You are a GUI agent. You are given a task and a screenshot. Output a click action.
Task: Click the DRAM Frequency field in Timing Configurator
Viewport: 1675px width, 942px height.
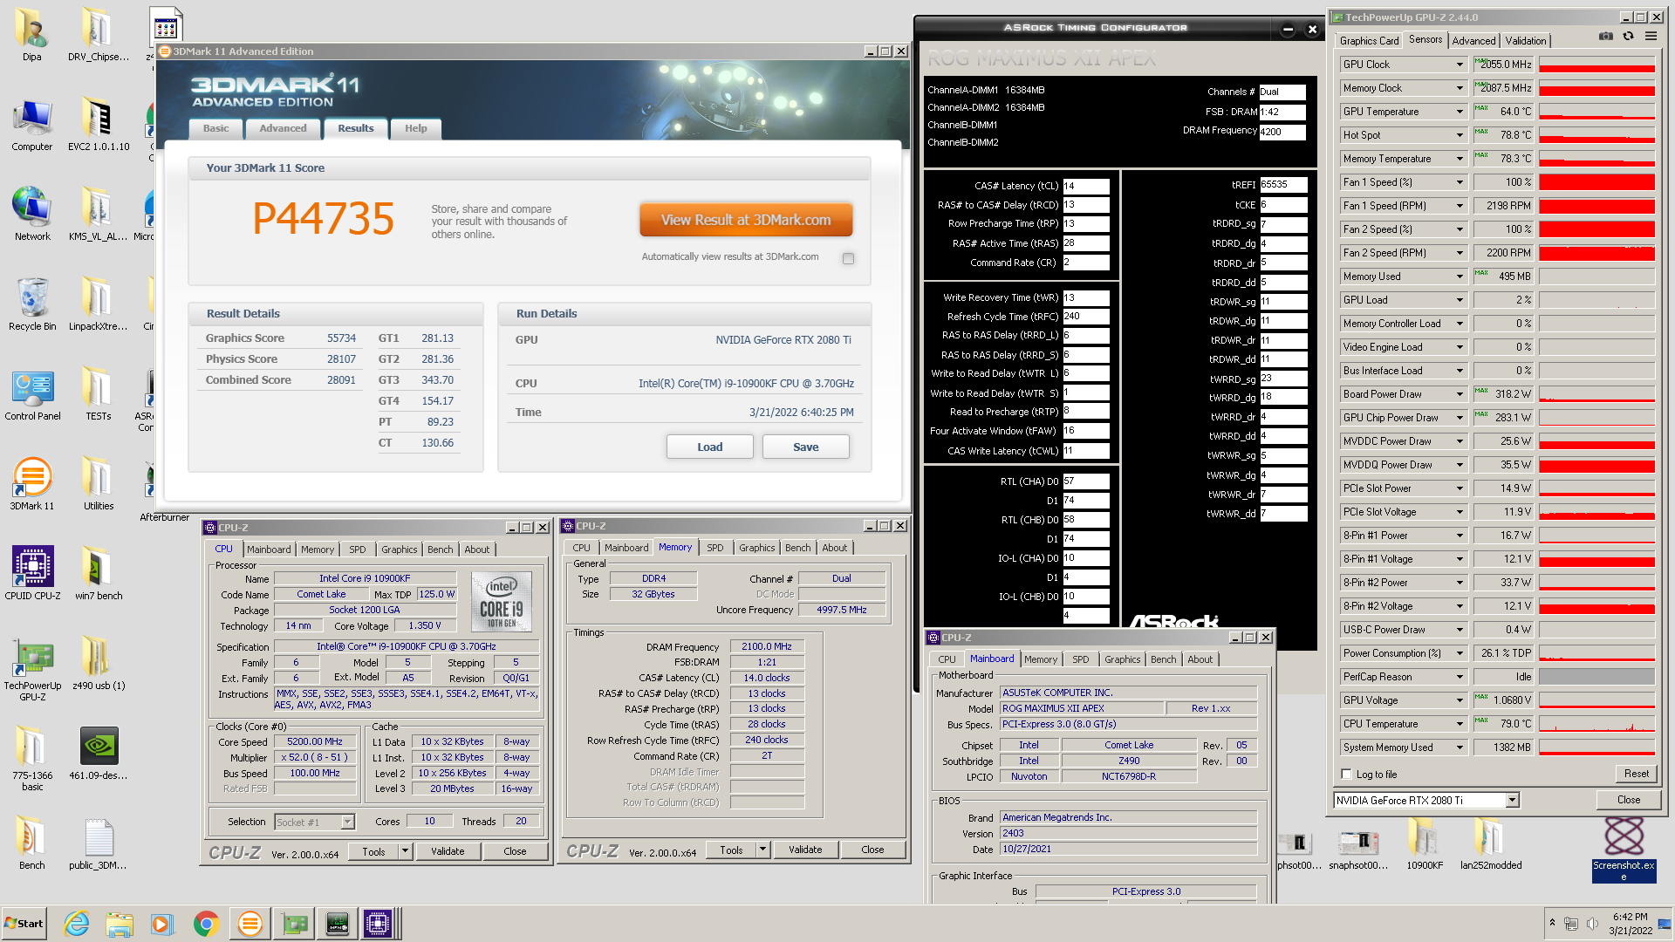pyautogui.click(x=1282, y=132)
